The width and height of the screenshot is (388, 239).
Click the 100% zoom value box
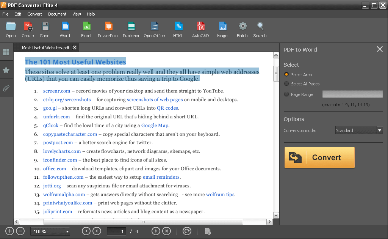[48, 231]
